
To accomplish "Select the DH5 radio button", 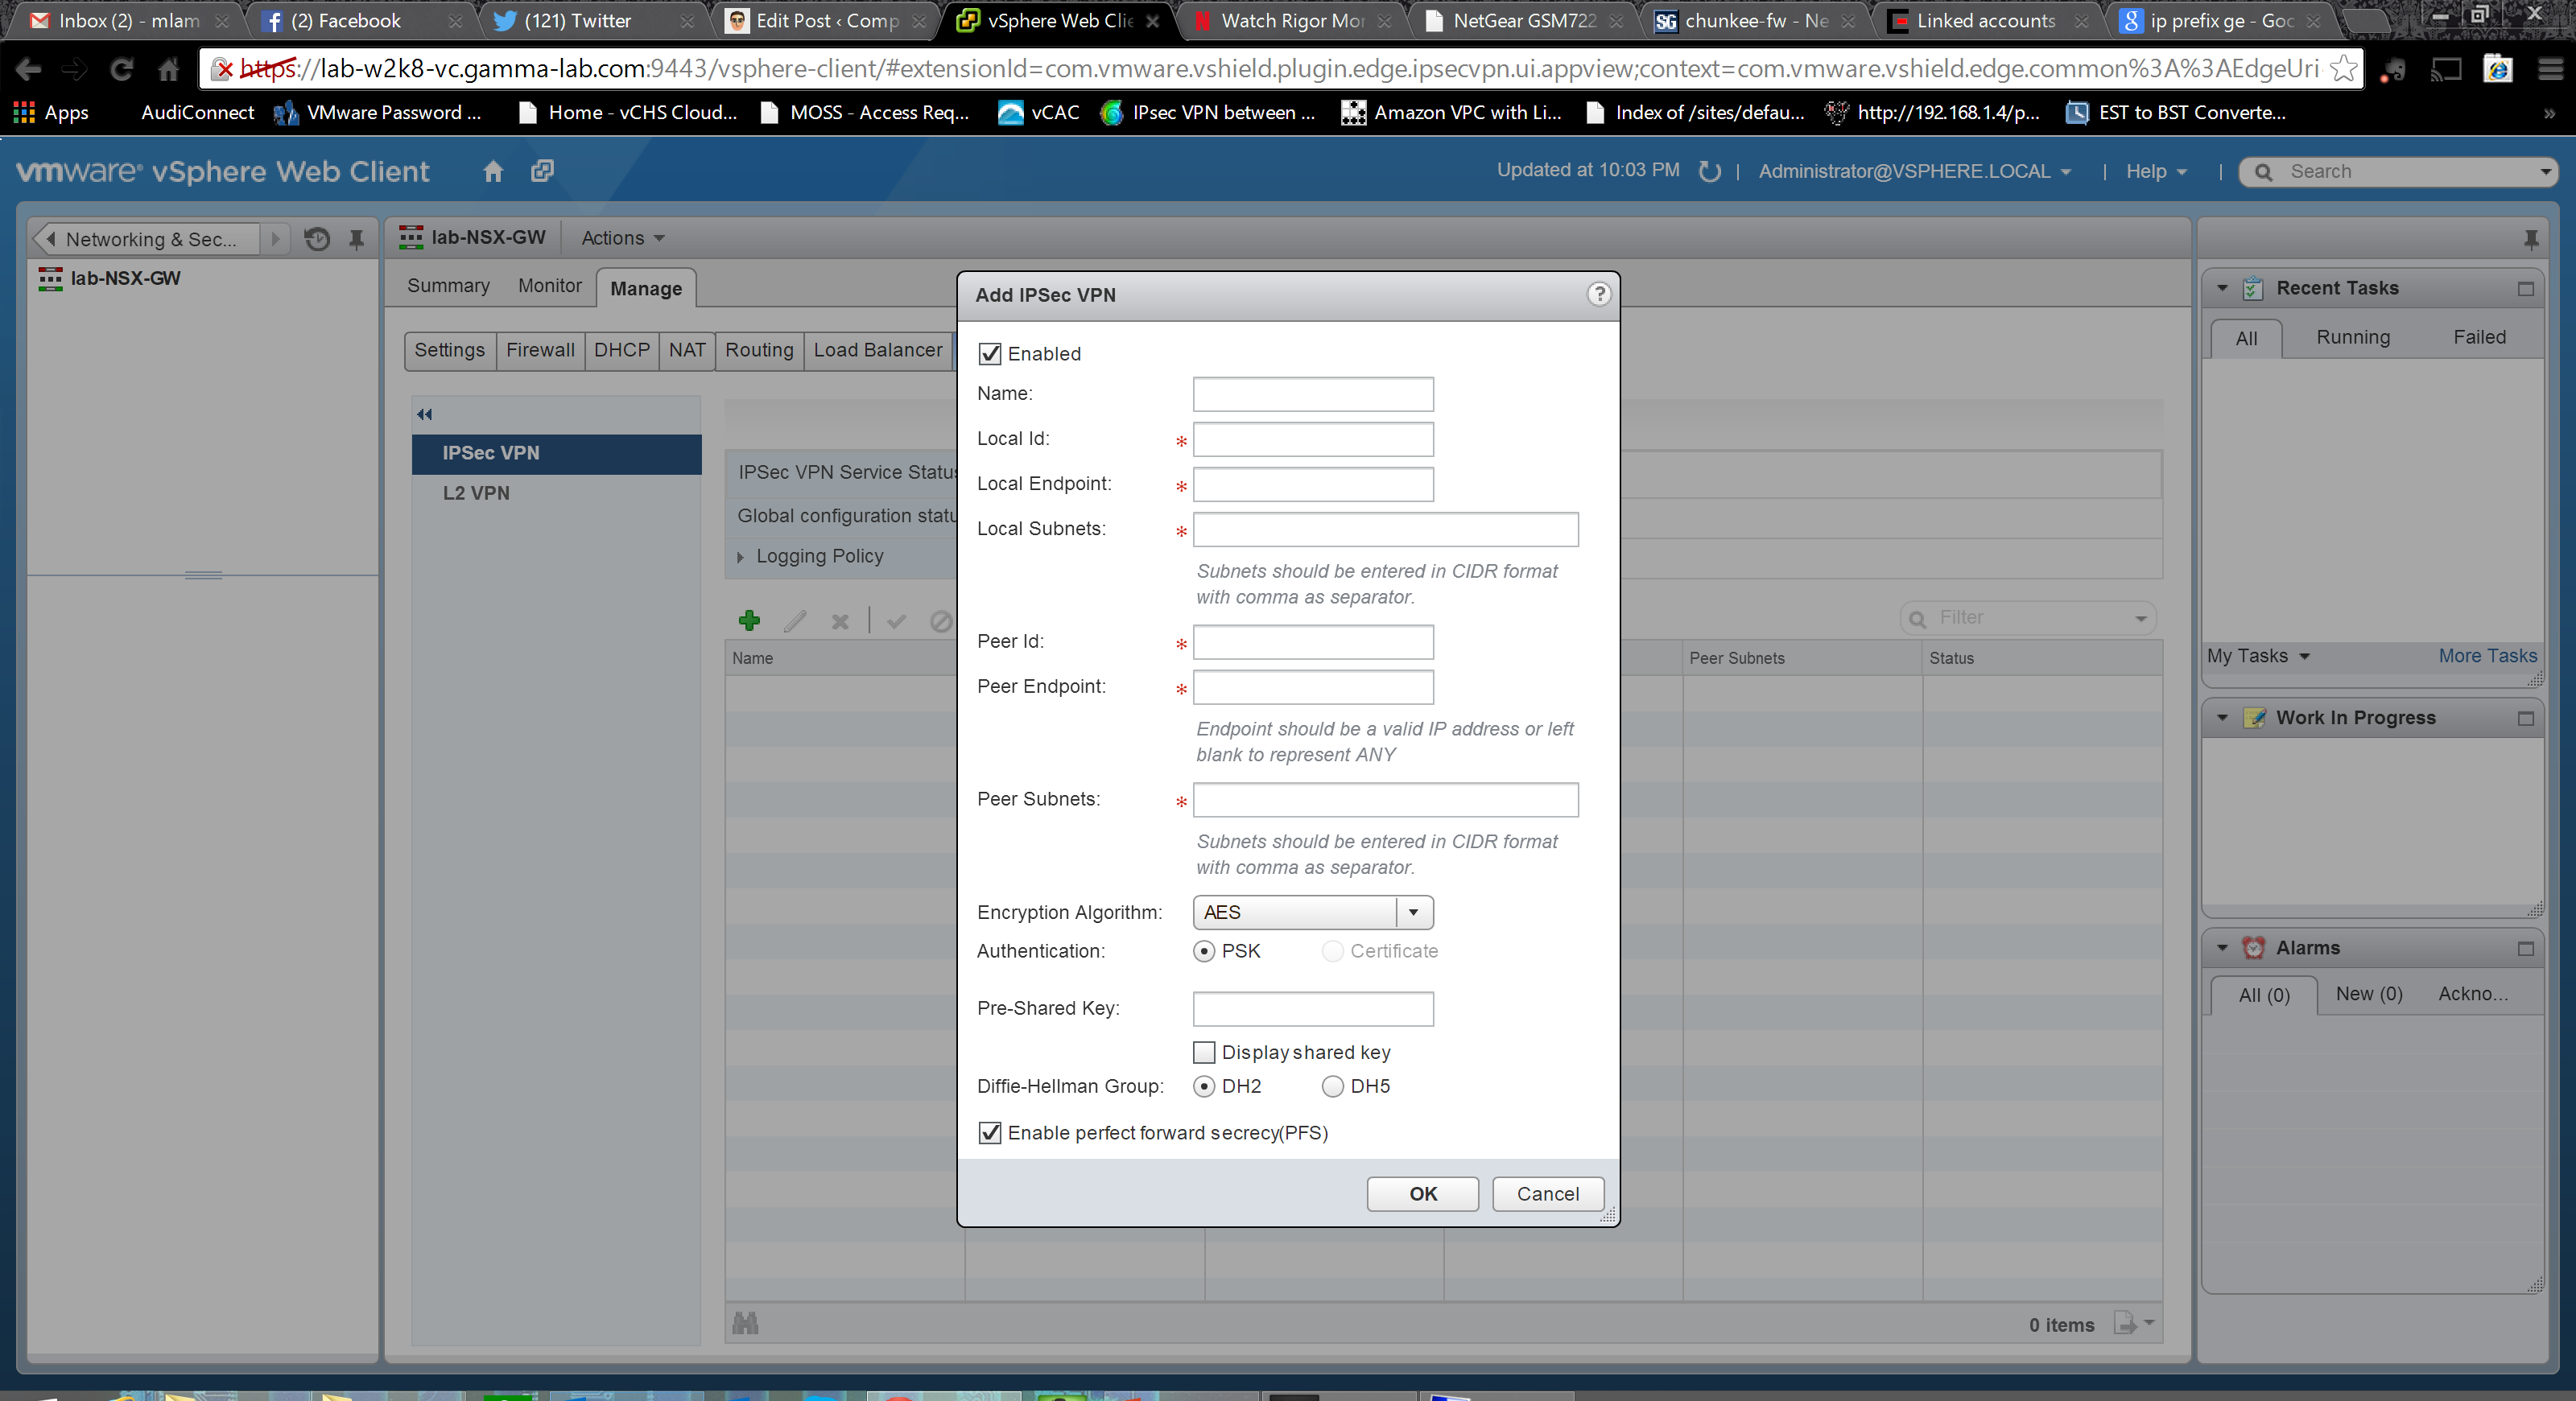I will click(1332, 1086).
